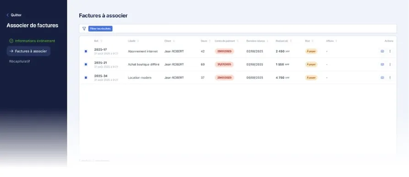This screenshot has height=177, width=409.
Task: Toggle the checkbox for invoice 2025-34
Action: [86, 78]
